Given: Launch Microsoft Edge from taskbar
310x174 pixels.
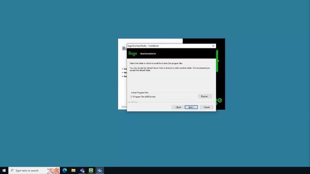Looking at the screenshot, I should (x=64, y=171).
